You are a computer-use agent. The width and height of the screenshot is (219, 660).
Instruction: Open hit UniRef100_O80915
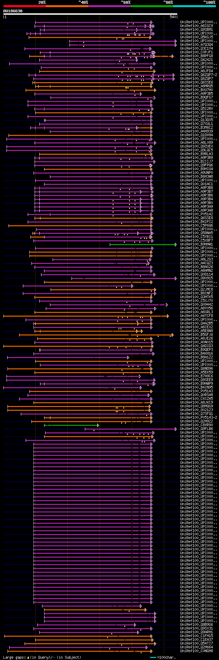[196, 278]
